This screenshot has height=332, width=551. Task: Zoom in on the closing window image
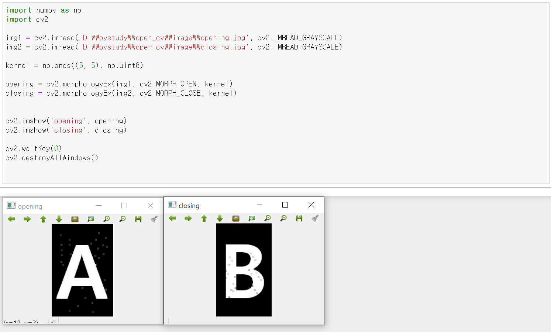coord(268,218)
